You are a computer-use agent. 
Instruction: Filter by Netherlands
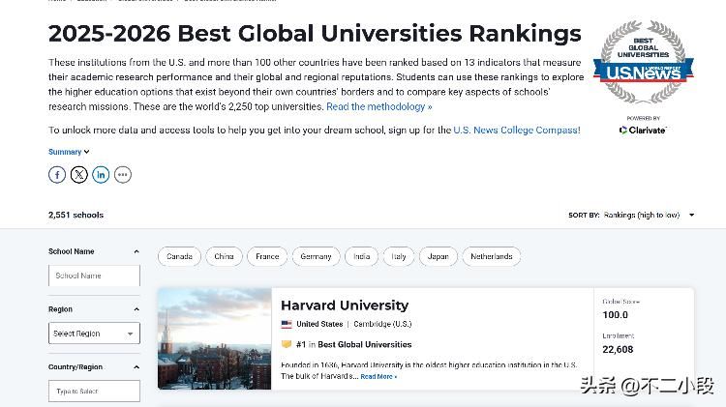[491, 257]
